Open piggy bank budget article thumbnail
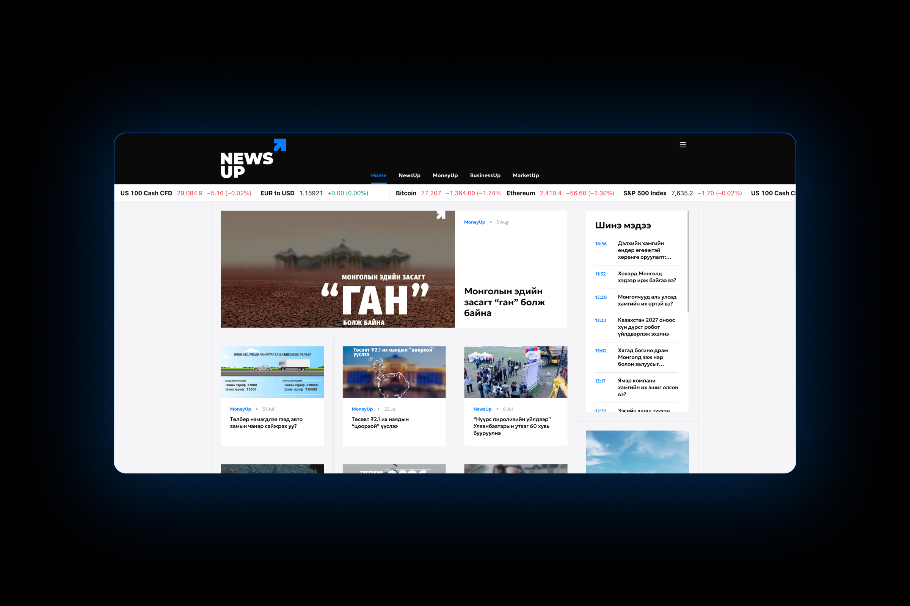910x606 pixels. tap(394, 372)
